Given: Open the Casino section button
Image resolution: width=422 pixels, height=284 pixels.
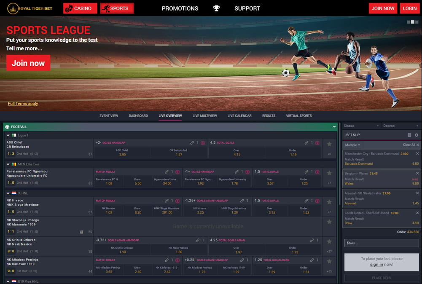Looking at the screenshot, I should pyautogui.click(x=80, y=8).
